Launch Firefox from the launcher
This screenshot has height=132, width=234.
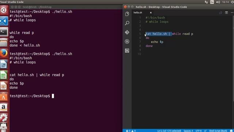point(4,53)
